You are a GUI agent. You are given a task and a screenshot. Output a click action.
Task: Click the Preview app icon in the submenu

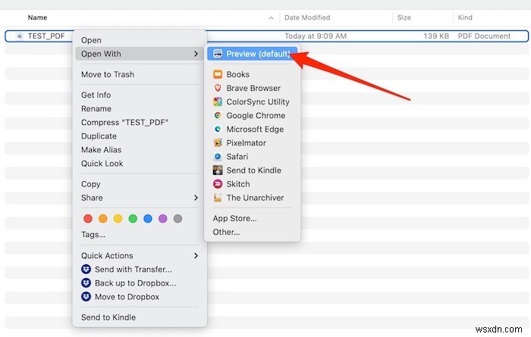coord(218,54)
